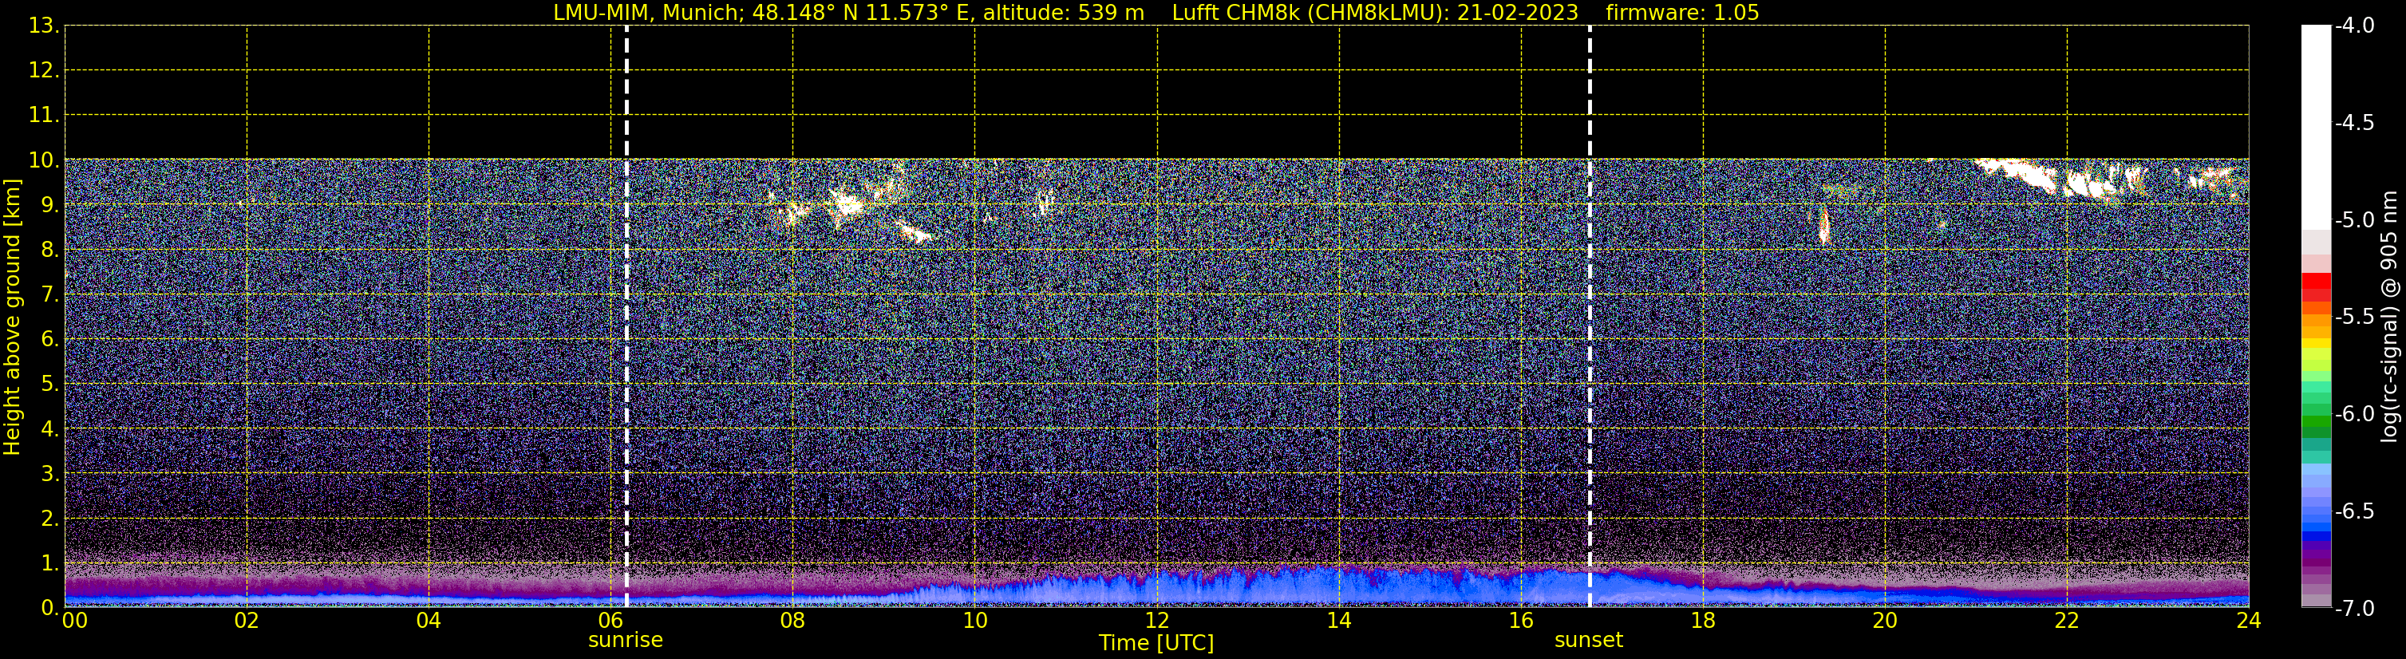
Task: Click the '2.' tick on the height axis
Action: coord(49,518)
